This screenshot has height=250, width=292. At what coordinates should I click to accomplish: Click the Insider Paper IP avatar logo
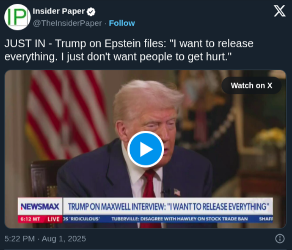pyautogui.click(x=17, y=17)
